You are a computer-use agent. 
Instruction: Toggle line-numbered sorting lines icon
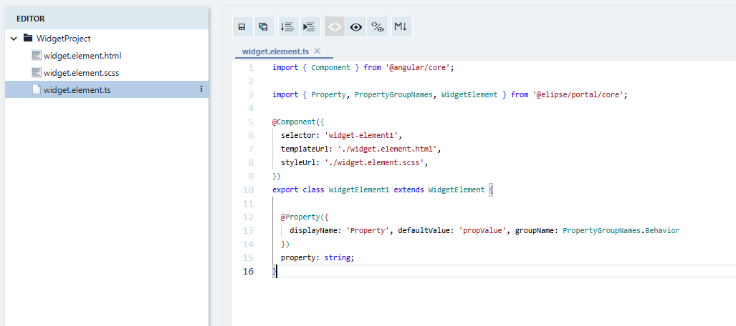click(x=287, y=27)
